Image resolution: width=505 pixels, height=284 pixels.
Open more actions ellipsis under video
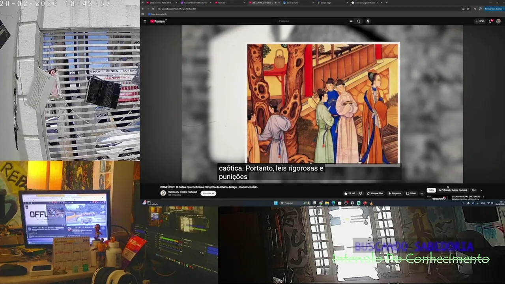point(422,193)
